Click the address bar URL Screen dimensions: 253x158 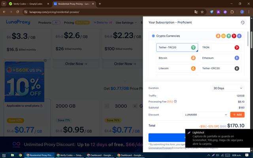point(54,12)
